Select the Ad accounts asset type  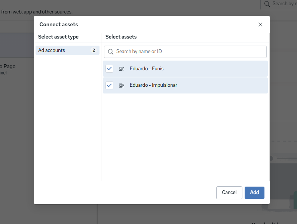(52, 50)
